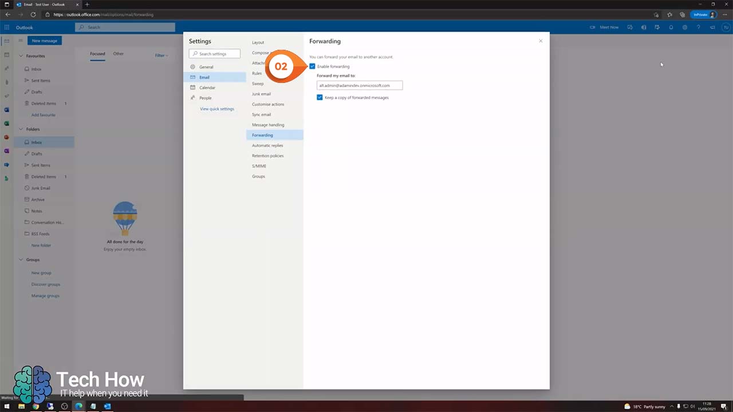Viewport: 733px width, 412px height.
Task: Click New message button
Action: 45,41
